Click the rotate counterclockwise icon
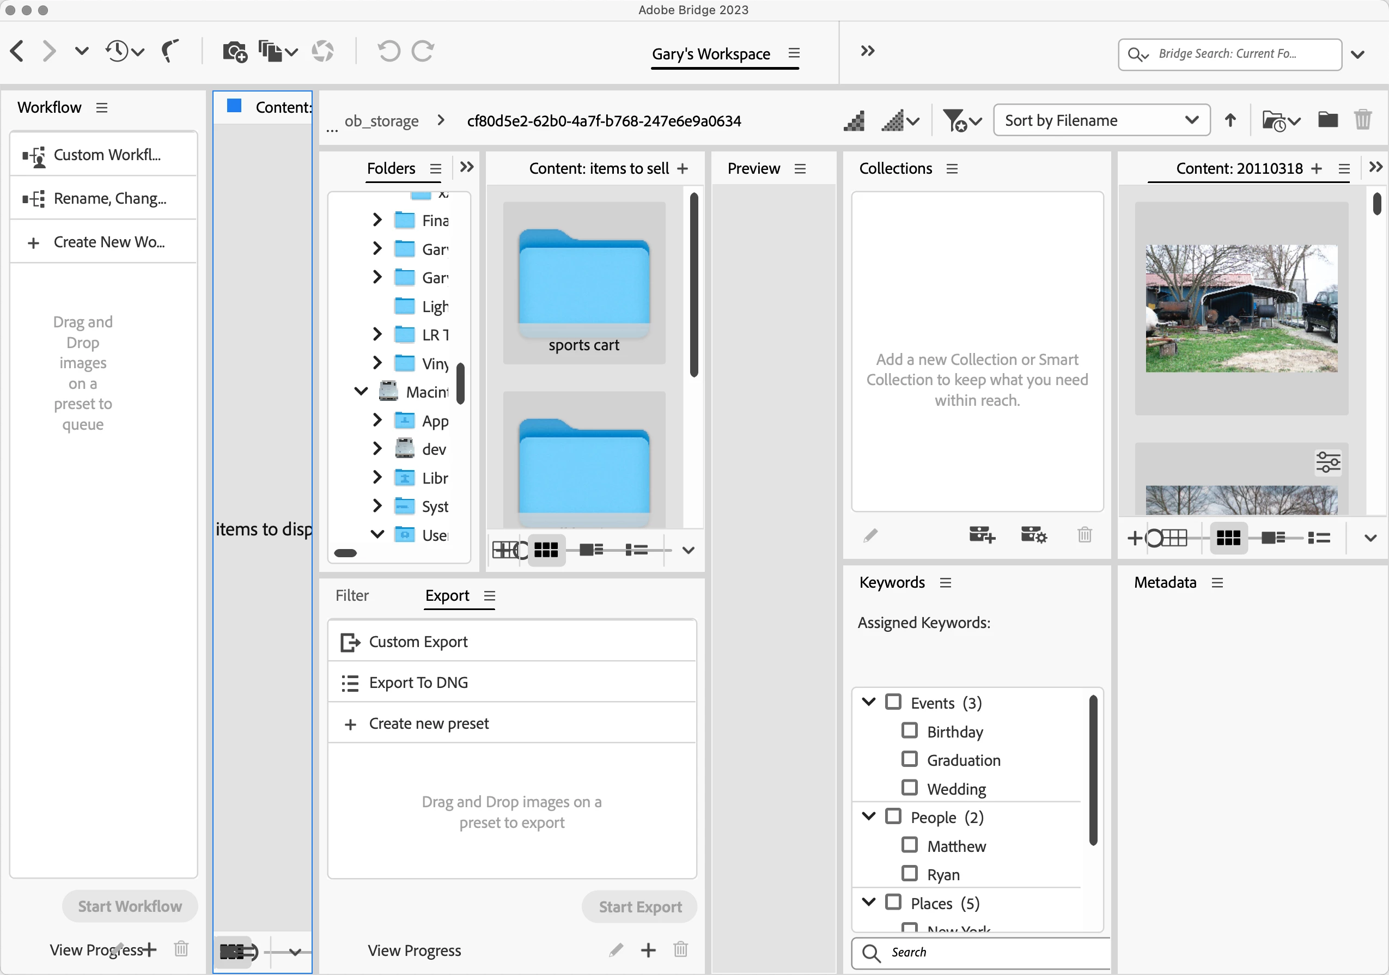Screen dimensions: 1389x975 pyautogui.click(x=388, y=52)
